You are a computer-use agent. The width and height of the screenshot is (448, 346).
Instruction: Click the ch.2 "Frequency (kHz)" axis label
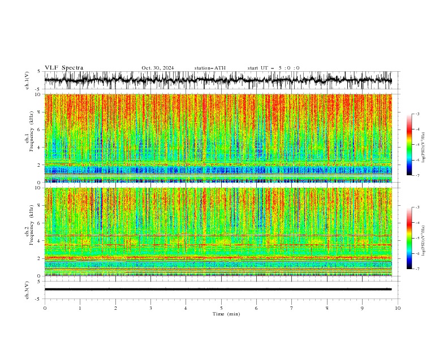point(32,224)
